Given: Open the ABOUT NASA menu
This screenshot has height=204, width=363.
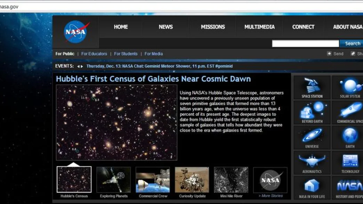Looking at the screenshot, I should click(x=347, y=27).
